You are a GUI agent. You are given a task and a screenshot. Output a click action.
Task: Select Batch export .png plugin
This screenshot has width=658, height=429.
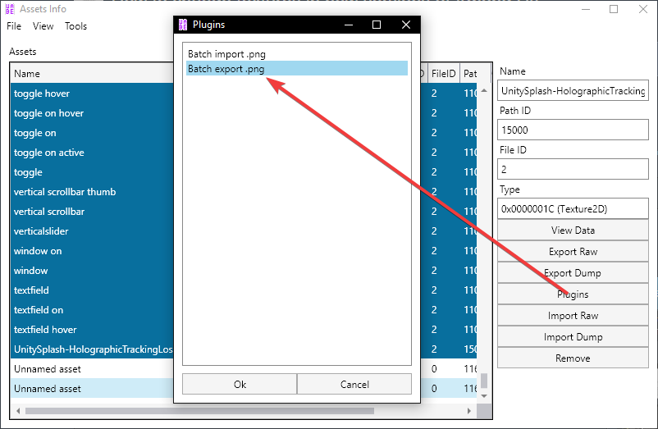(226, 69)
